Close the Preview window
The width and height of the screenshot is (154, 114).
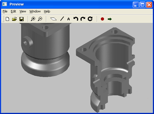click(149, 5)
